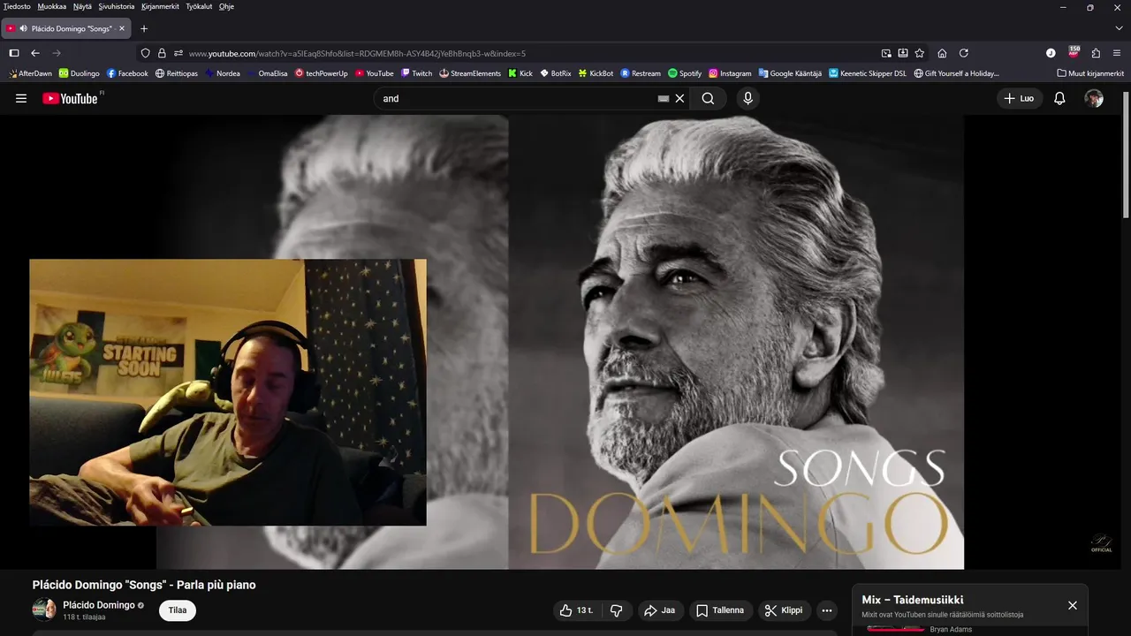
Task: Open the techPowerUp bookmark
Action: pyautogui.click(x=322, y=73)
